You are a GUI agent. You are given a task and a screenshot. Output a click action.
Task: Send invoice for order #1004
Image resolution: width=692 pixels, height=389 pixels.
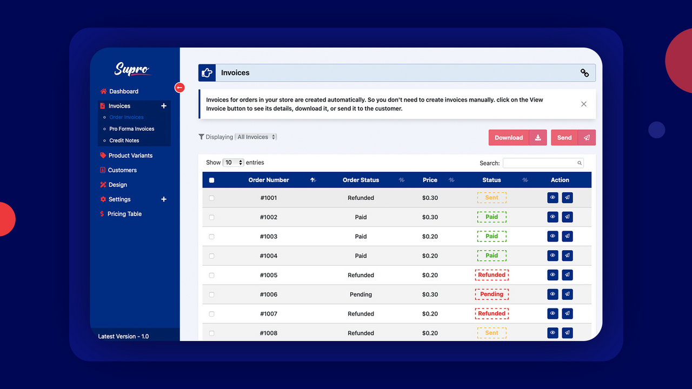pyautogui.click(x=567, y=256)
